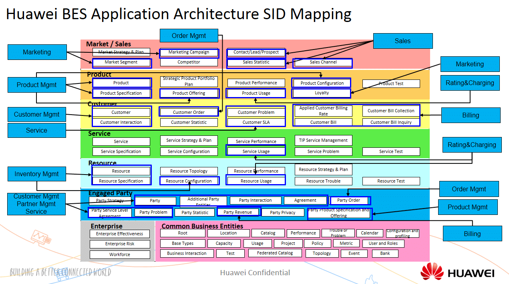Click the Service Performance entity
Image resolution: width=509 pixels, height=284 pixels.
point(256,141)
